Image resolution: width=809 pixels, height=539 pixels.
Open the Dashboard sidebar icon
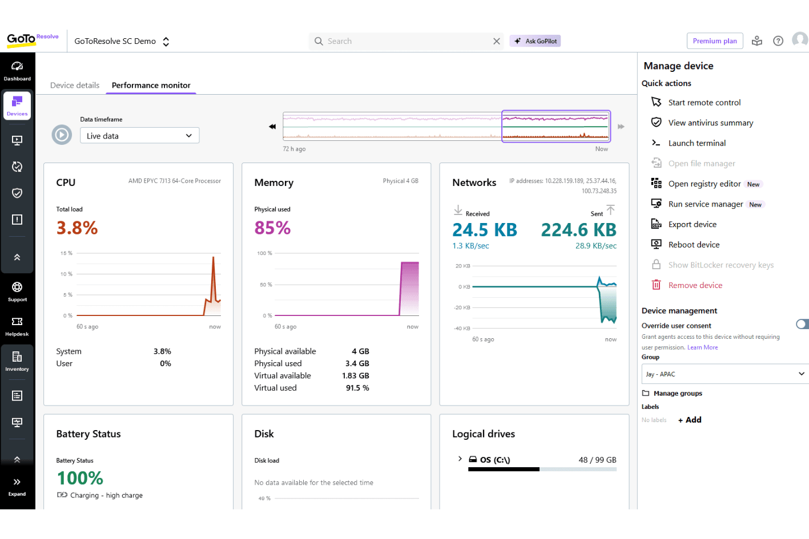(x=17, y=71)
